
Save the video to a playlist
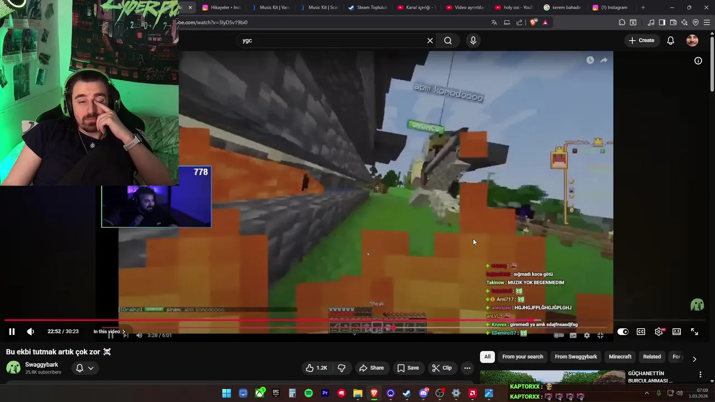coord(408,368)
